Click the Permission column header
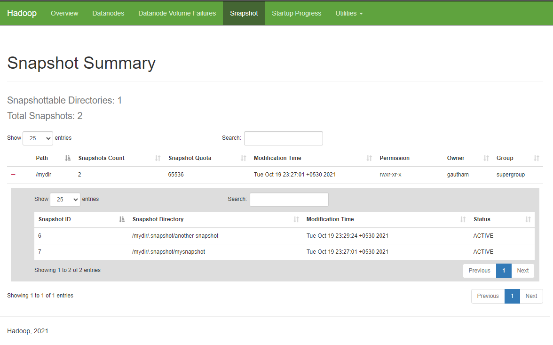This screenshot has width=553, height=345. click(395, 158)
